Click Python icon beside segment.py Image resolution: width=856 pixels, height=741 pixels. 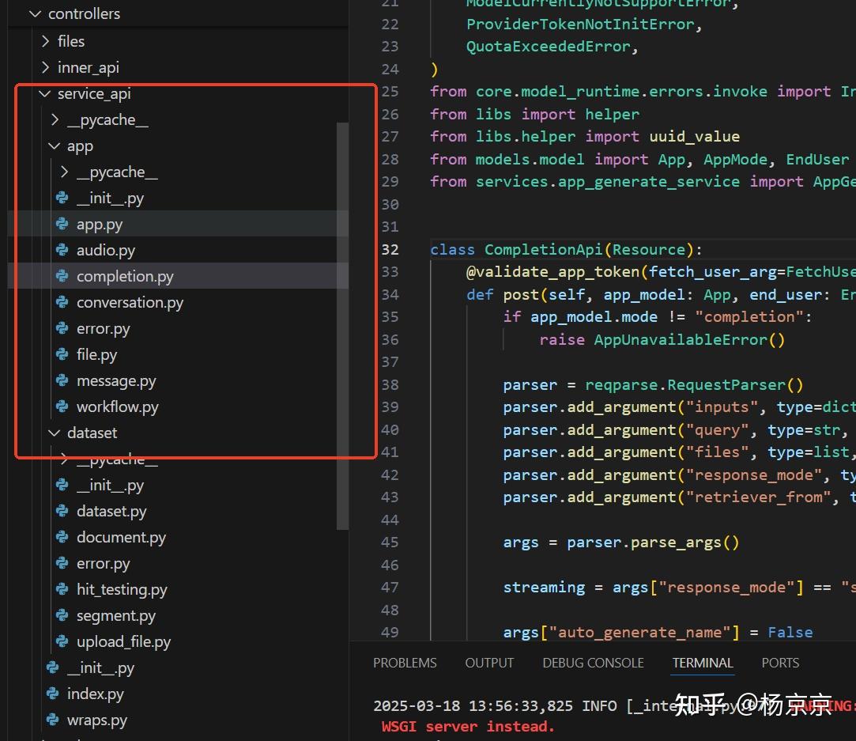[x=62, y=615]
